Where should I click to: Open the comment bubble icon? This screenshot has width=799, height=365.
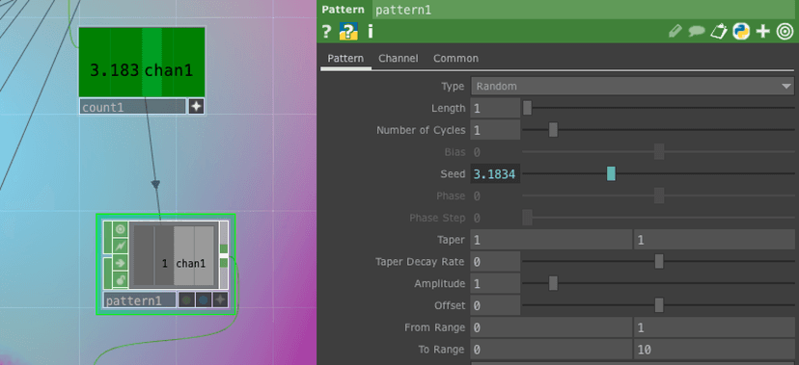[697, 32]
